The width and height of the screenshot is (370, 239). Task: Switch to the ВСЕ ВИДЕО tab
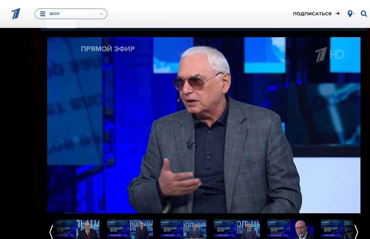(x=93, y=24)
